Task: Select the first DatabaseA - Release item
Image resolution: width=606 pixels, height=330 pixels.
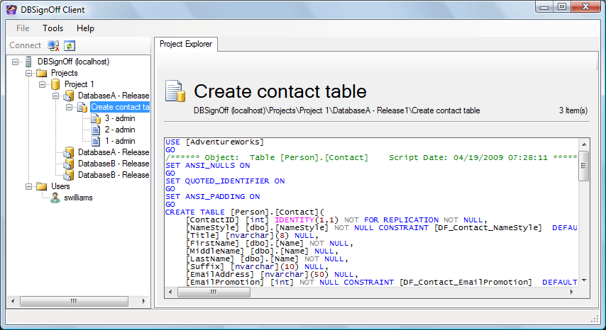Action: [114, 96]
